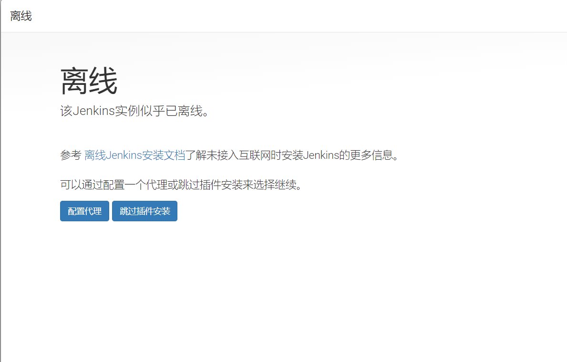The image size is (567, 362).
Task: Click the 配置代理 button
Action: coord(84,211)
